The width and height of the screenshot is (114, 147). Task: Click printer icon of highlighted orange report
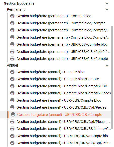[13, 115]
